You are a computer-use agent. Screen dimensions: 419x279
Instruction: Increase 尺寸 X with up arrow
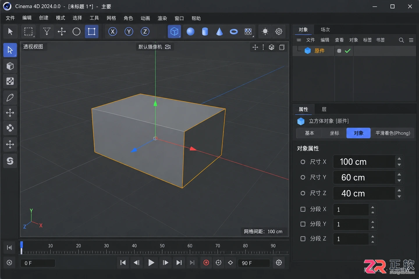[x=399, y=159]
